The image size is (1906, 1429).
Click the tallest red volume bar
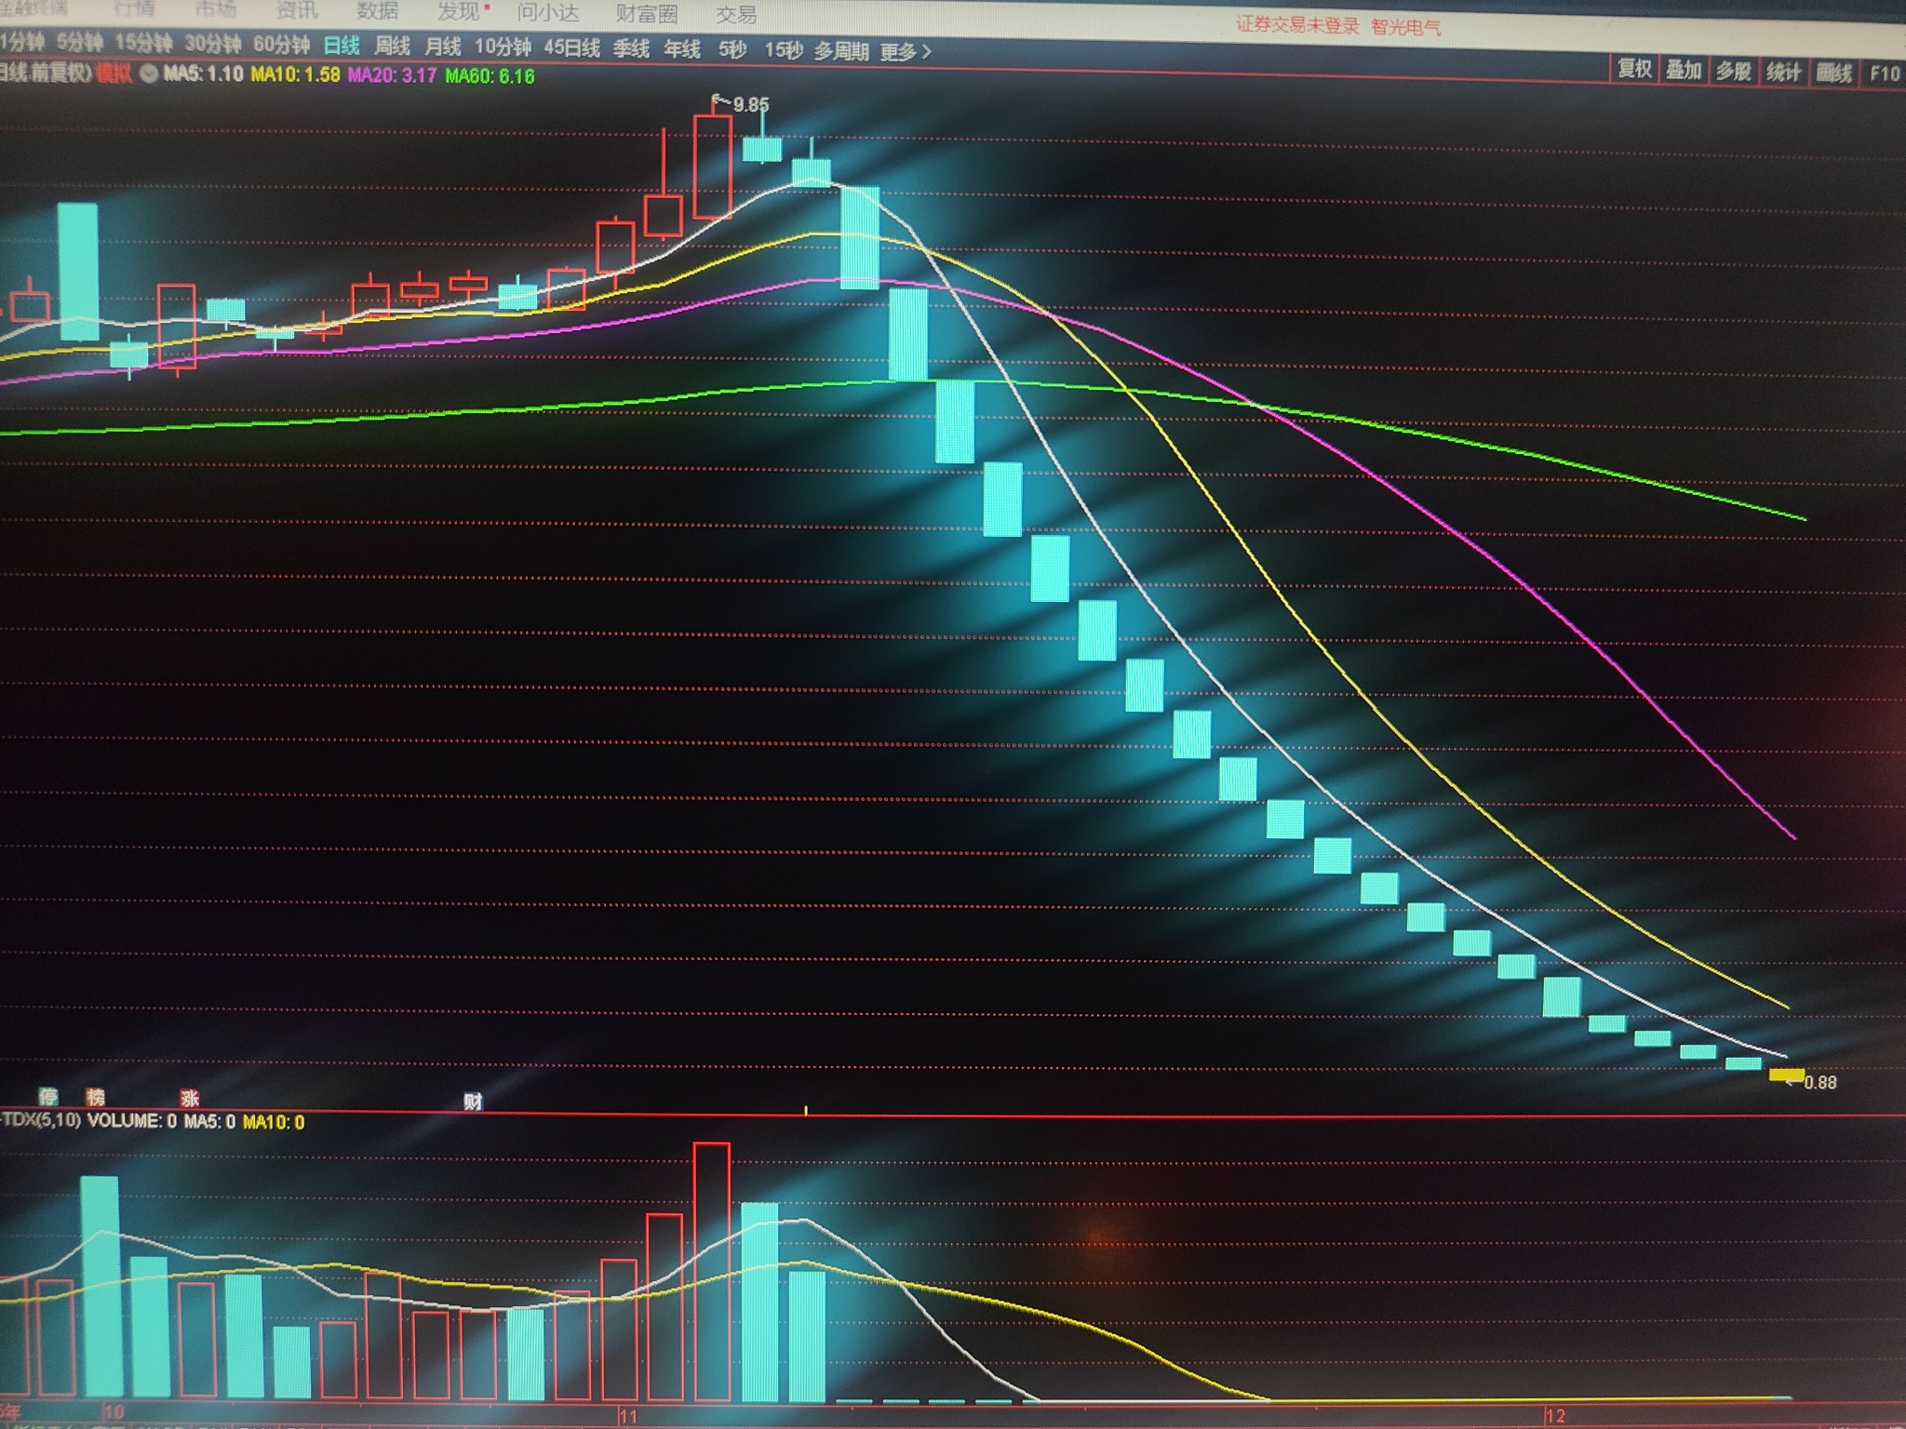(x=712, y=1271)
